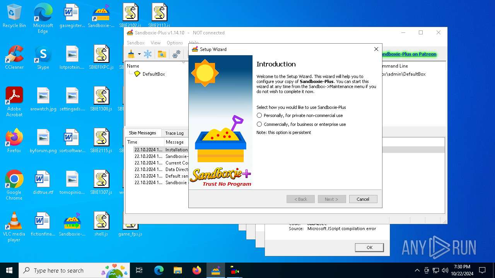Open the Recycle Bin desktop icon

14,16
